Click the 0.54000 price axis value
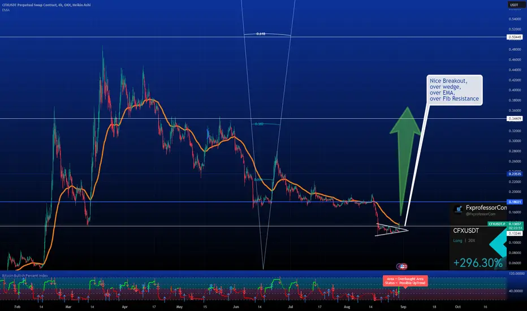This screenshot has height=311, width=527. tap(515, 19)
